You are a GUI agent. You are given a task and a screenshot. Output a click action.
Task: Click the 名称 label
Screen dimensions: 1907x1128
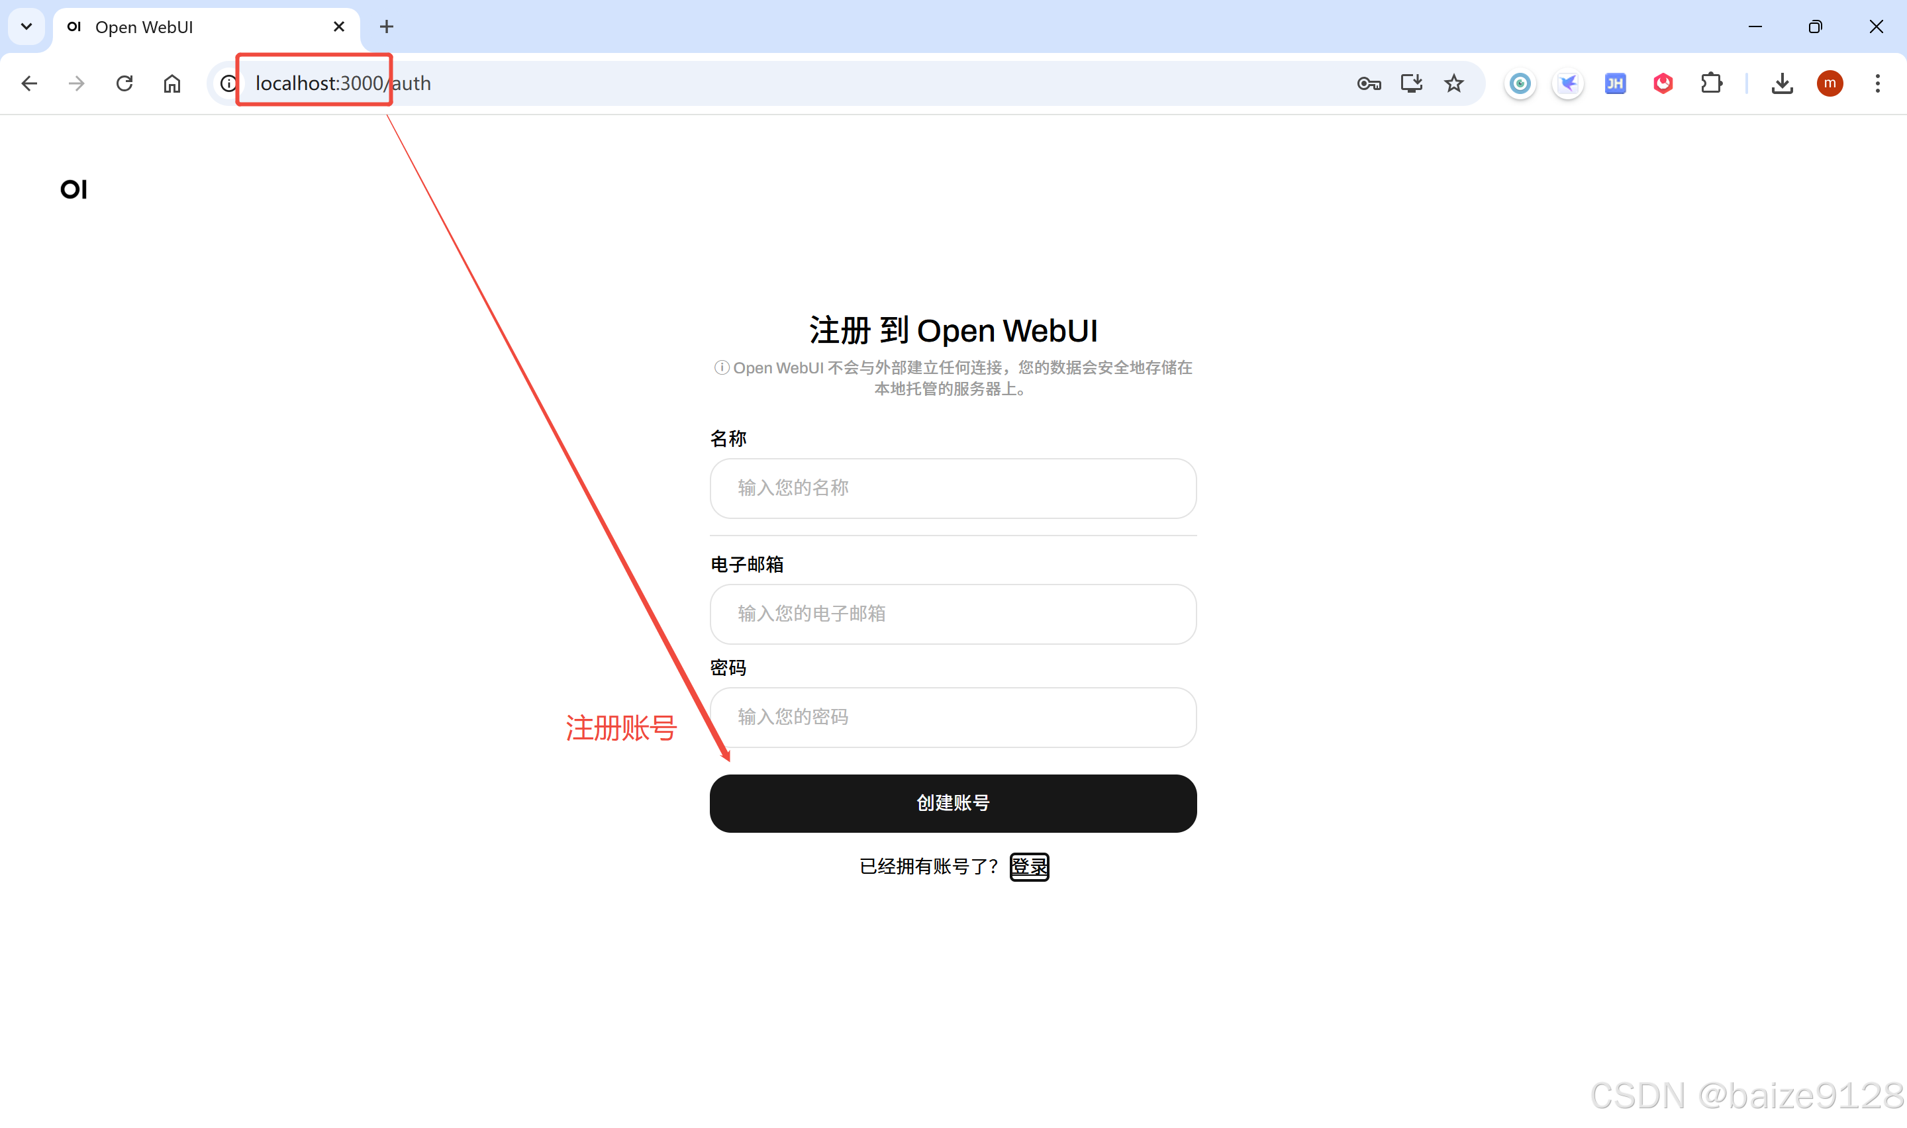pos(728,439)
